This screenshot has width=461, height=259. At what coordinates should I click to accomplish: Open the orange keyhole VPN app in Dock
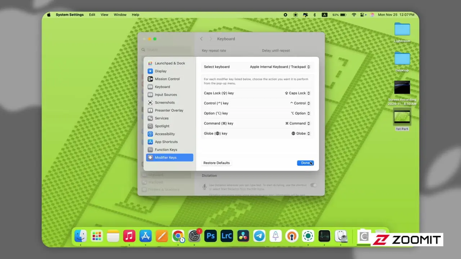coord(292,236)
